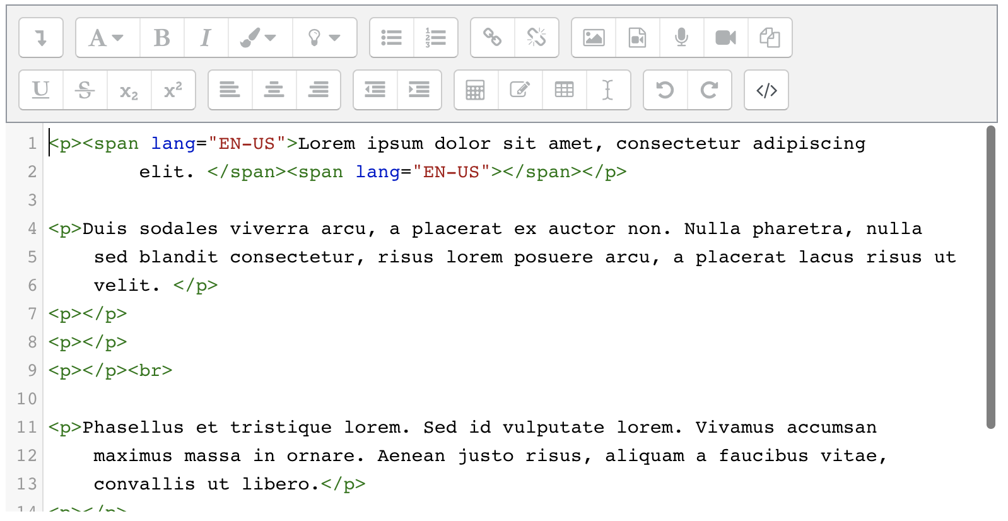The width and height of the screenshot is (1008, 521).
Task: Open the manage files icon
Action: pyautogui.click(x=770, y=38)
